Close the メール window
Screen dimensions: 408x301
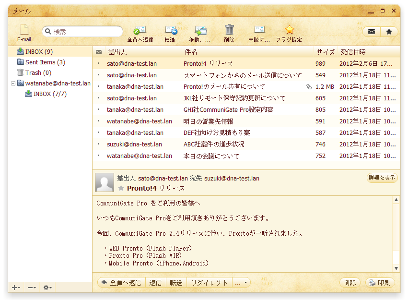pyautogui.click(x=394, y=11)
